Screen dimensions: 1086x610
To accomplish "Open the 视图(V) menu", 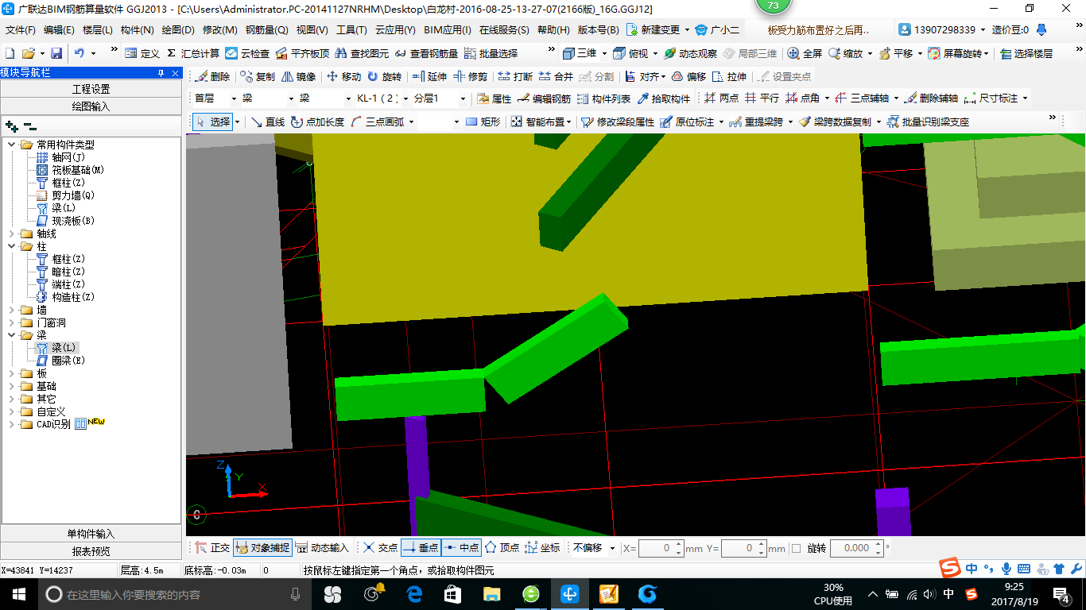I will [312, 30].
